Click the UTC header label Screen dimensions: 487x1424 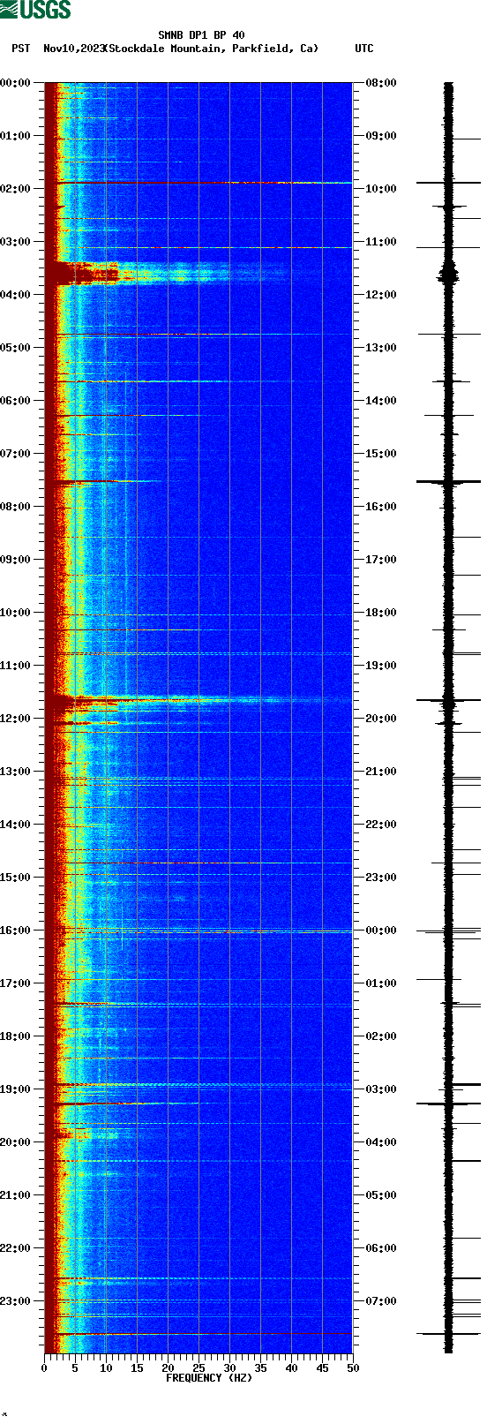364,49
